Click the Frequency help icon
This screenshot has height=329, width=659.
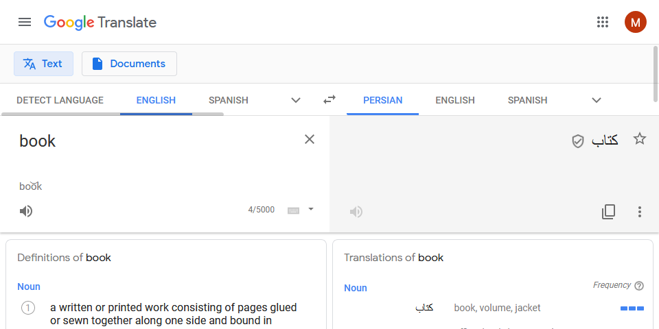tap(639, 286)
